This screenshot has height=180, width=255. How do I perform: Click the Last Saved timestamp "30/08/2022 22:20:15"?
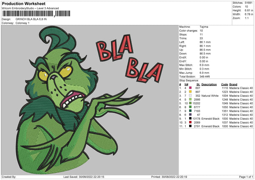(x=91, y=177)
